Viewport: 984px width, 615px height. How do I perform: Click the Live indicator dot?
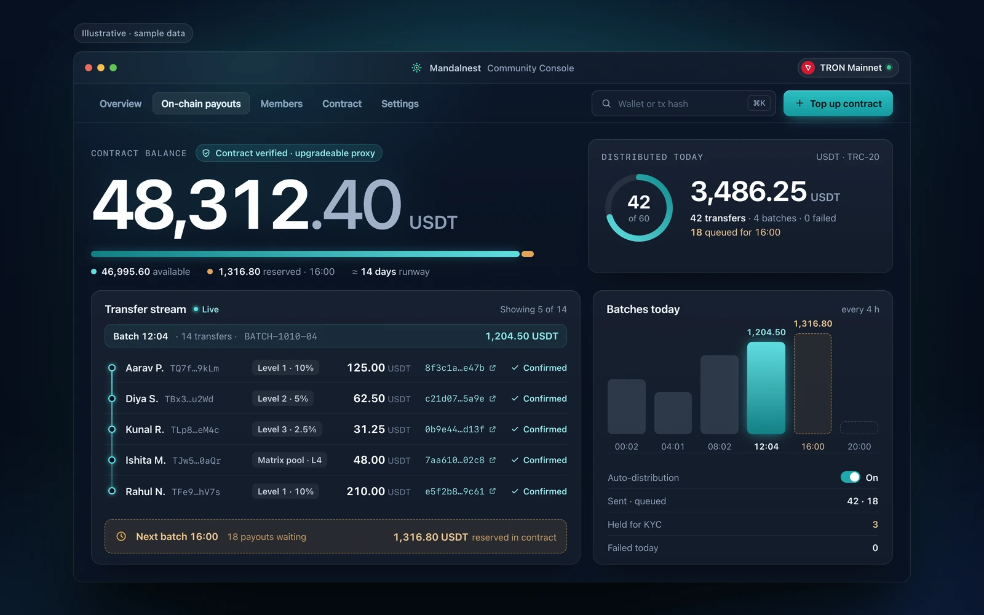point(196,309)
